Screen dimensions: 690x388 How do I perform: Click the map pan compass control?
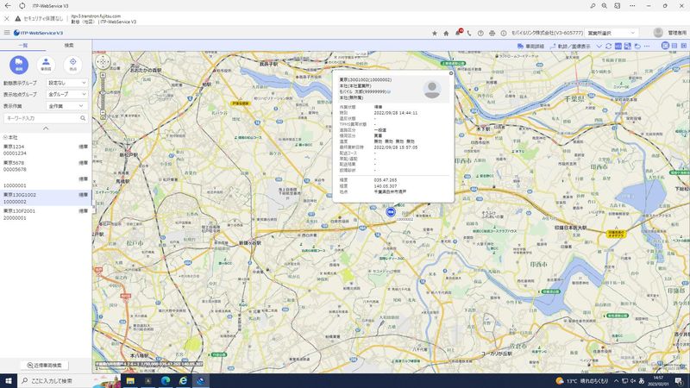pos(103,61)
